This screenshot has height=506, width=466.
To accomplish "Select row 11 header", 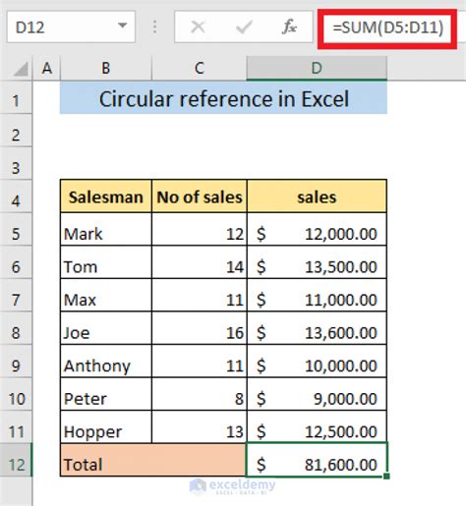I will coord(16,427).
